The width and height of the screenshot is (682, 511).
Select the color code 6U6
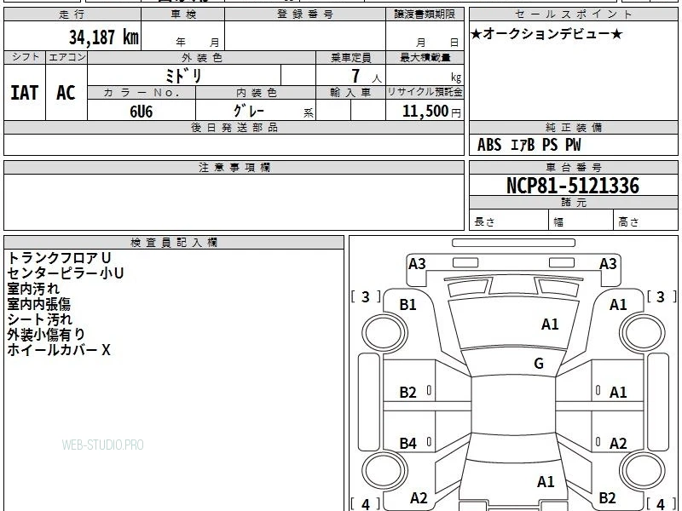[142, 112]
